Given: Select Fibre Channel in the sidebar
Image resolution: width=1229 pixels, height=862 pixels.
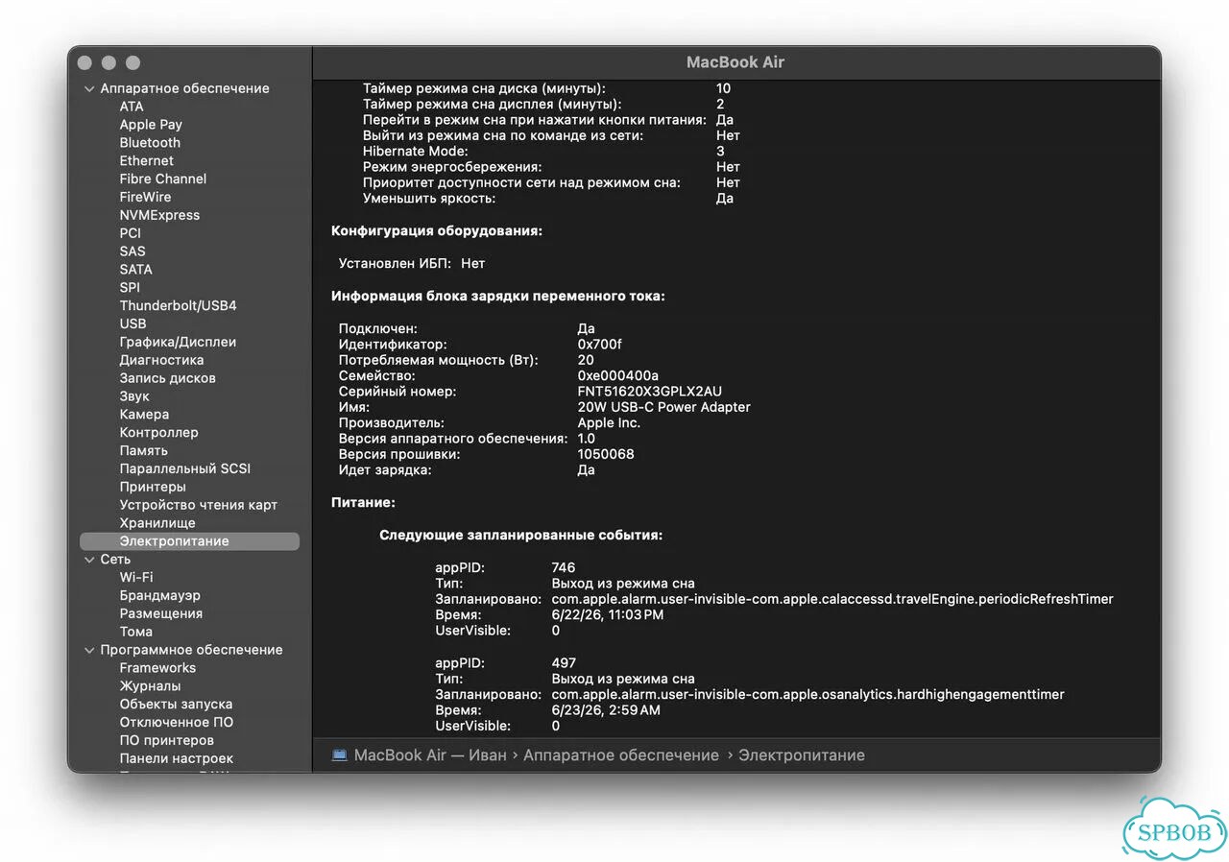Looking at the screenshot, I should point(163,179).
